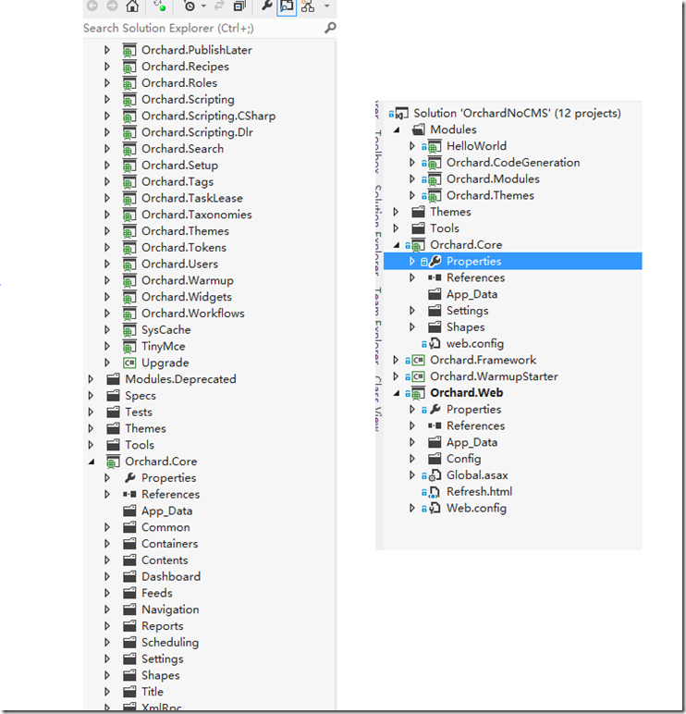Select the lowercase web.config under Orchard.Core
The image size is (686, 714).
pyautogui.click(x=475, y=343)
